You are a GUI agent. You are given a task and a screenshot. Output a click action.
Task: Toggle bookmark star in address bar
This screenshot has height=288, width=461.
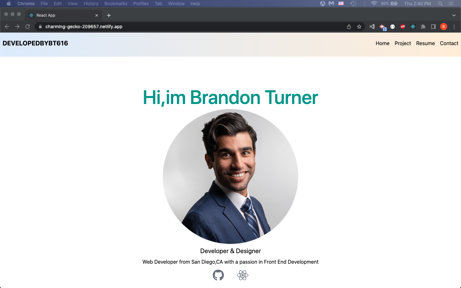pyautogui.click(x=359, y=27)
